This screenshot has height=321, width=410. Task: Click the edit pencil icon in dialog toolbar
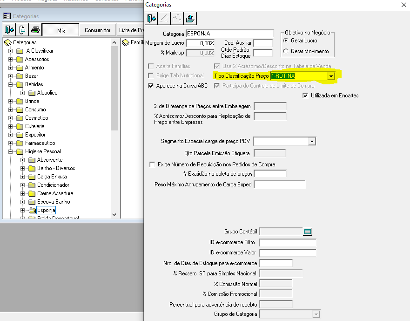(x=164, y=18)
